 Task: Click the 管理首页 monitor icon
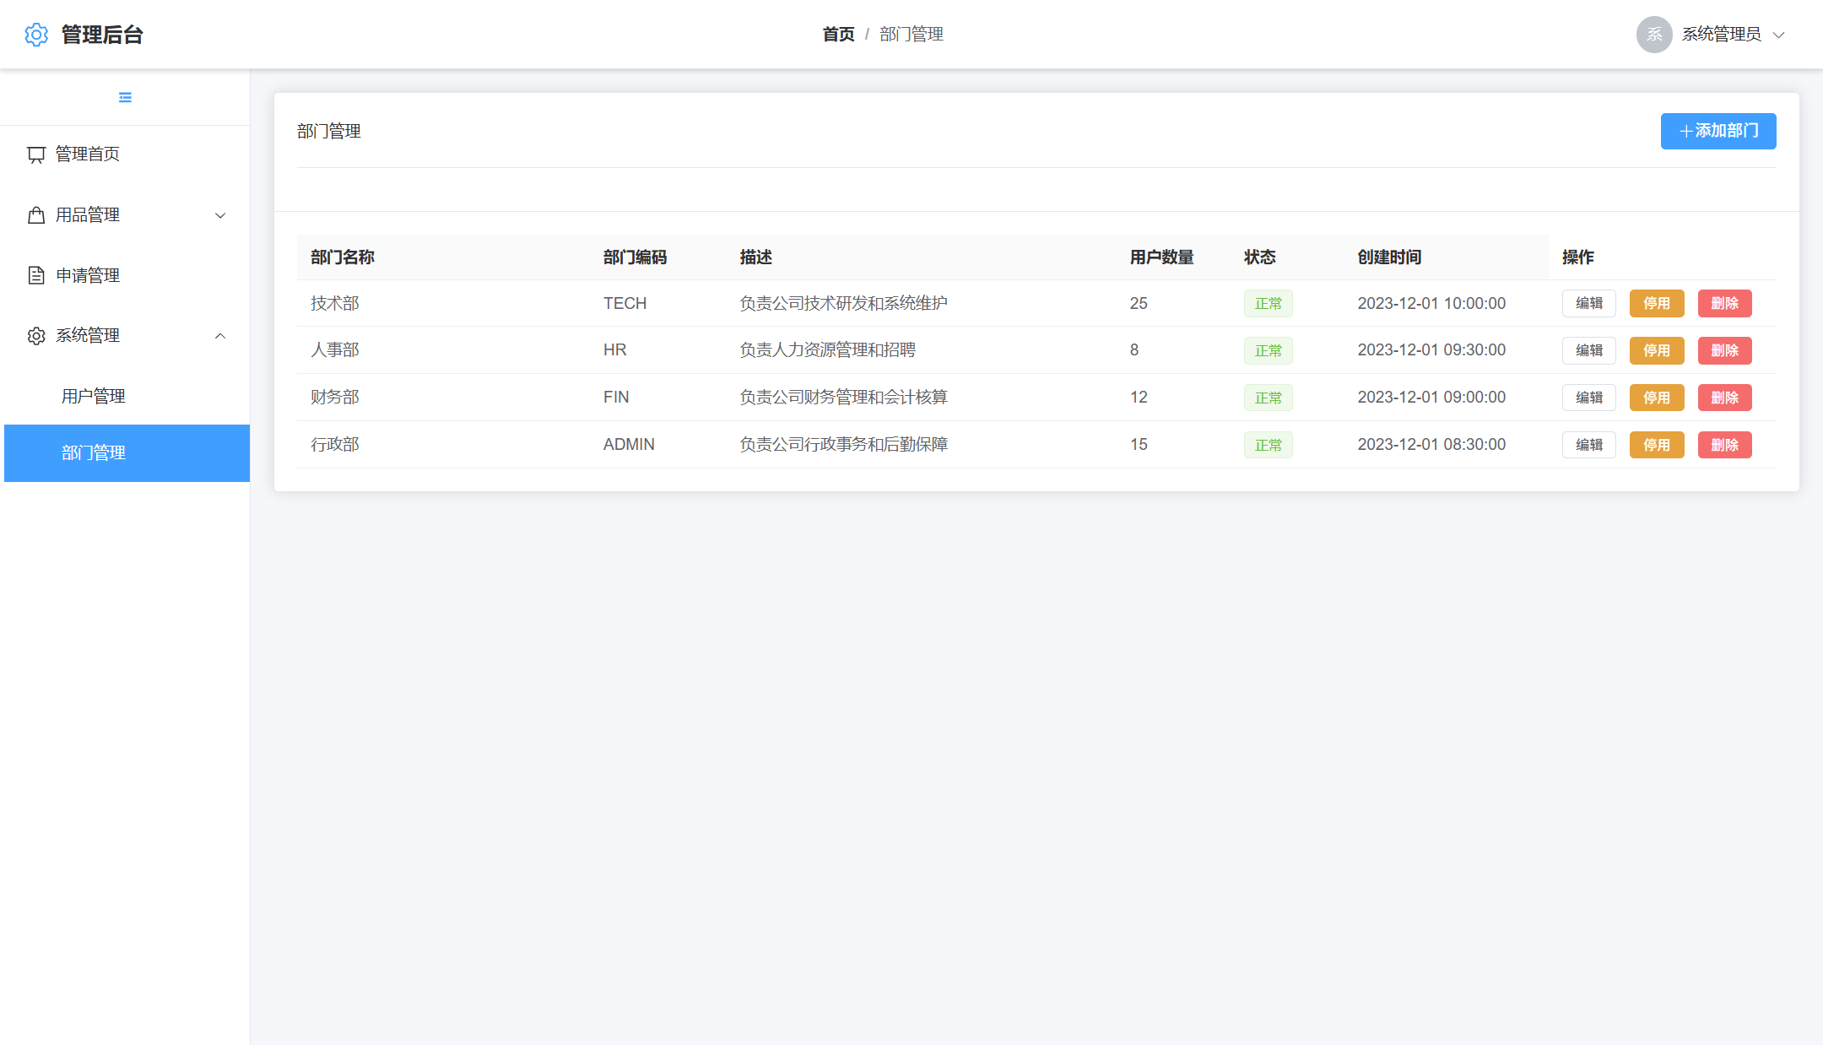click(x=36, y=154)
